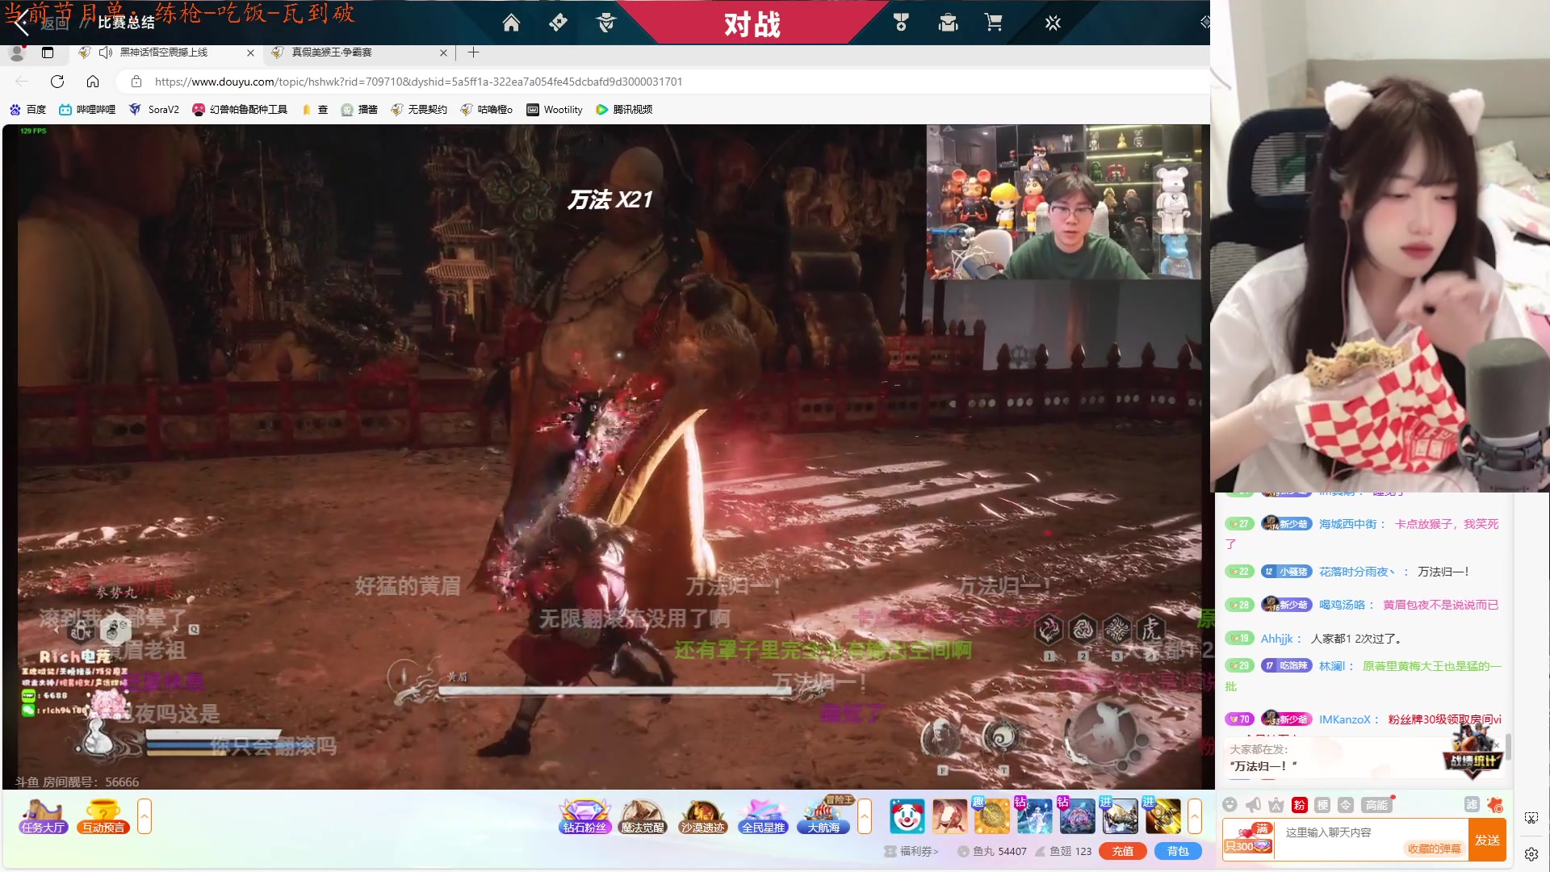Open the Wootility bookmark
This screenshot has height=872, width=1550.
pyautogui.click(x=555, y=110)
